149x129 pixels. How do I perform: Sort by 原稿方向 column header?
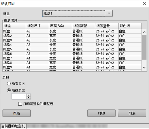[61, 26]
